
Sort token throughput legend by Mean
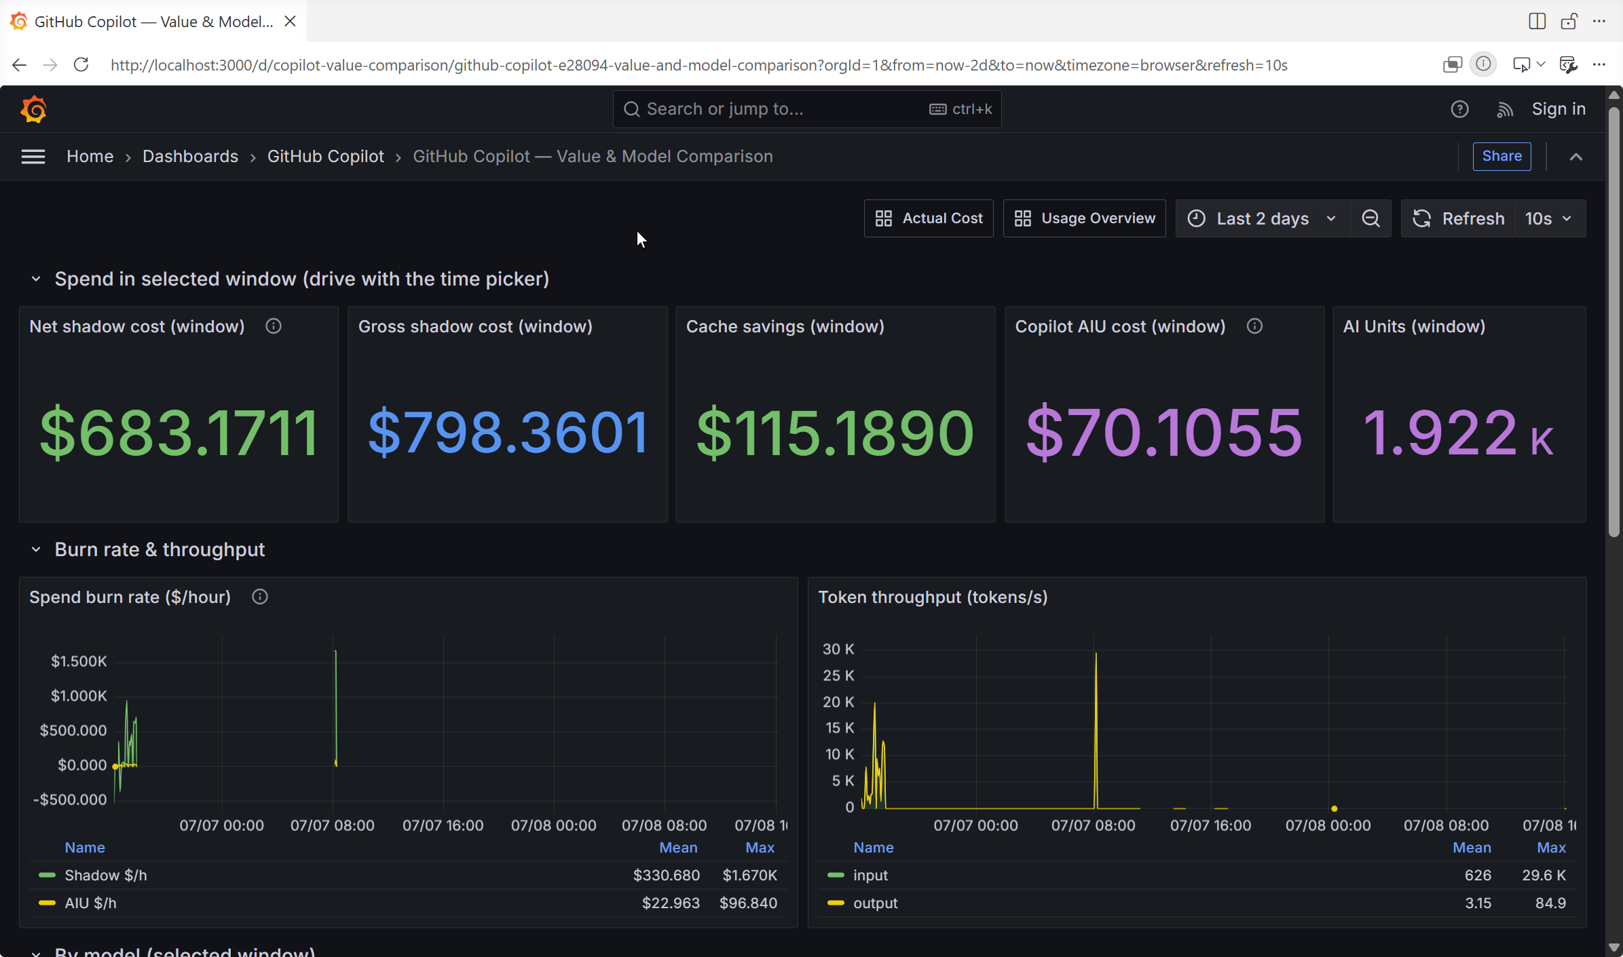1472,847
